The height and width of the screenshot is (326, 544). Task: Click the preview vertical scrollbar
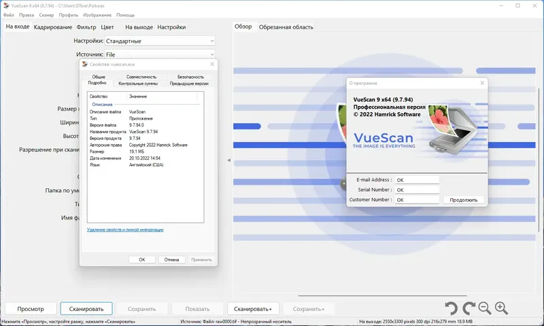539,160
